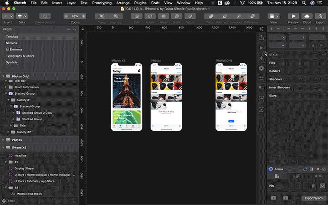This screenshot has width=328, height=205.
Task: Select the Headline symbol layer
Action: coord(40,156)
